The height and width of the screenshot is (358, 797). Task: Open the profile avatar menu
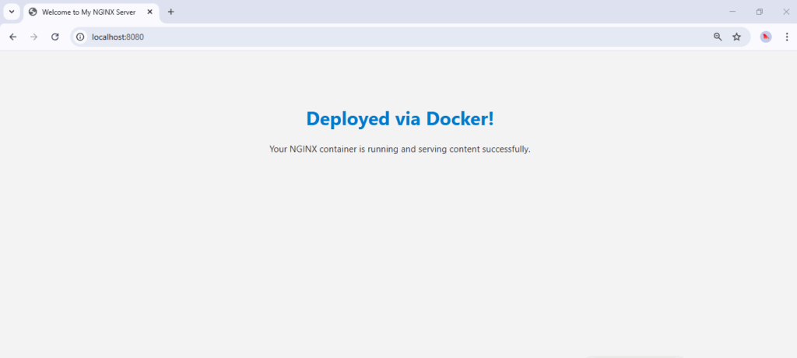click(766, 37)
